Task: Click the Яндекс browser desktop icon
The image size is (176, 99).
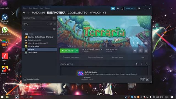Action: tap(5, 57)
